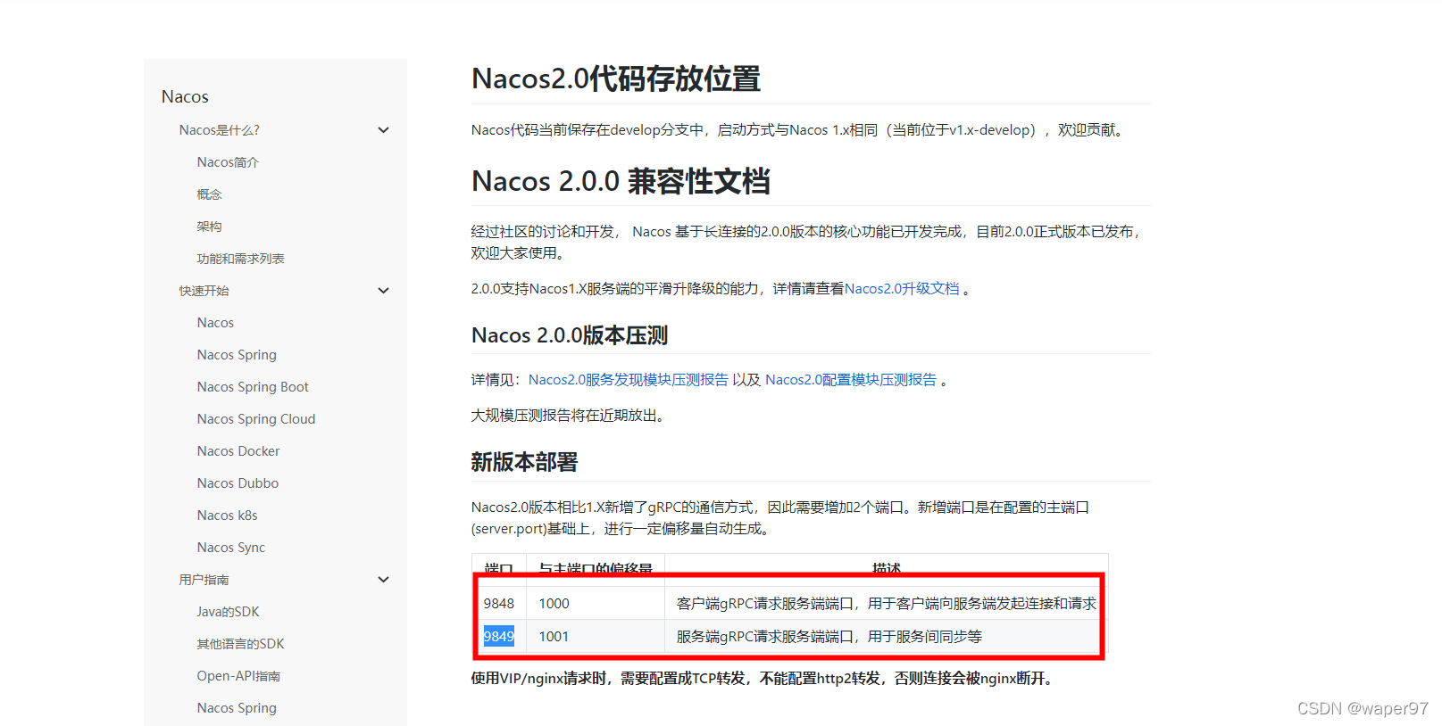The height and width of the screenshot is (726, 1442).
Task: Open the 架构 sidebar page
Action: [x=209, y=227]
